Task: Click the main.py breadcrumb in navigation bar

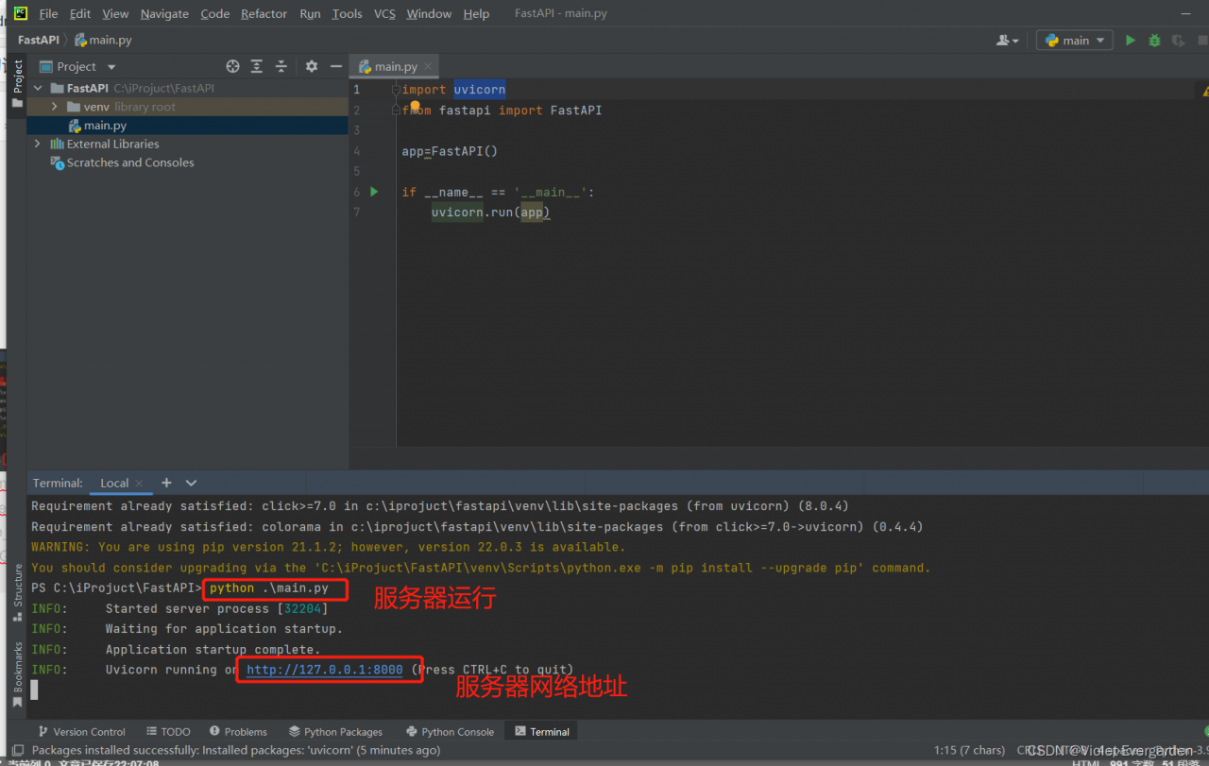Action: pyautogui.click(x=103, y=40)
